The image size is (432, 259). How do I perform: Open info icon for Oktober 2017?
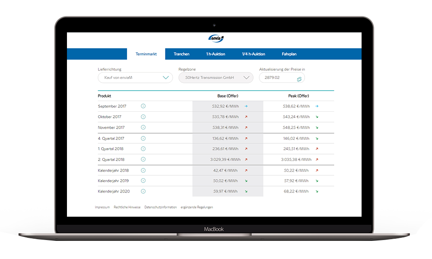click(x=143, y=117)
